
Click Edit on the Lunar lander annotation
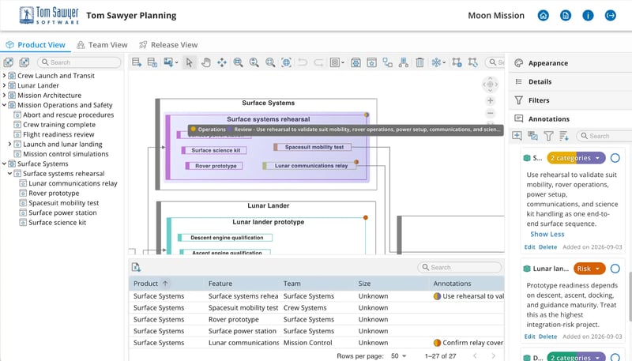[x=529, y=337]
